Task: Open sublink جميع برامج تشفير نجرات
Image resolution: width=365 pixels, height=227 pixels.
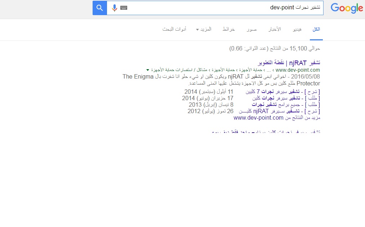Action: [x=286, y=105]
